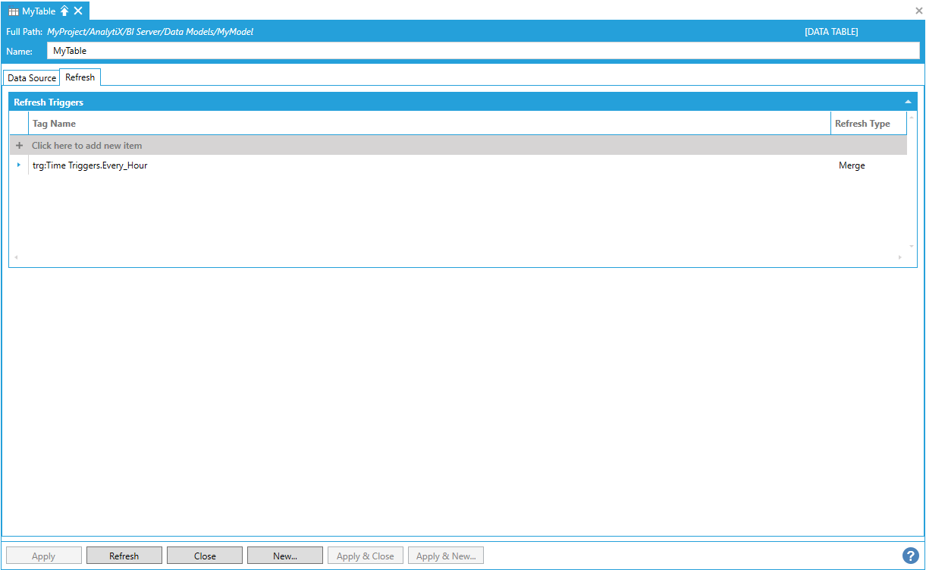
Task: Click the blue help question mark icon
Action: click(x=911, y=556)
